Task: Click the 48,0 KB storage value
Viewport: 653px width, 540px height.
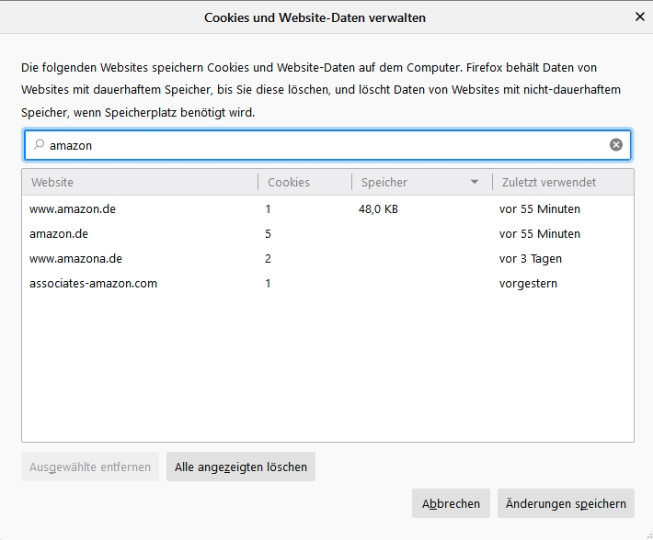Action: click(x=378, y=208)
